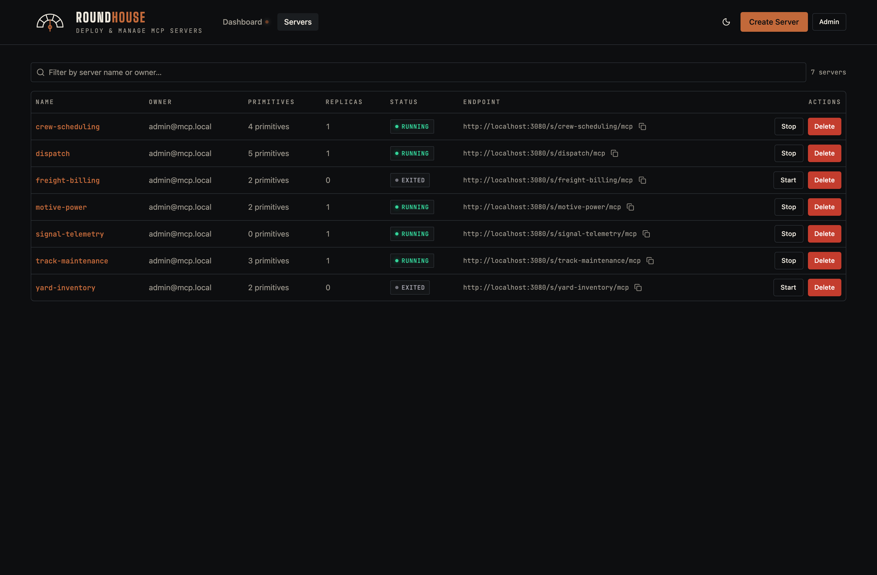Open the freight-billing server link
Viewport: 877px width, 575px height.
tap(67, 181)
